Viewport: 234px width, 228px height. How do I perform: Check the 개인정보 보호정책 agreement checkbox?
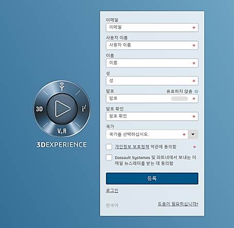click(x=109, y=147)
